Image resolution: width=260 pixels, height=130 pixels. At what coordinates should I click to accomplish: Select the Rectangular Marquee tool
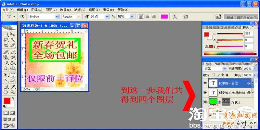pyautogui.click(x=6, y=34)
